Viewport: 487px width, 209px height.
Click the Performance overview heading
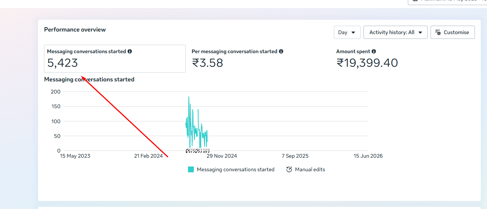pyautogui.click(x=75, y=30)
